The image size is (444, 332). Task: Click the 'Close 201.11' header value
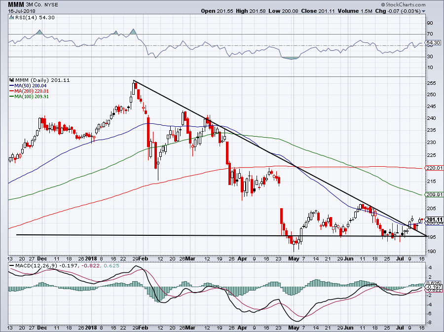tap(318, 11)
